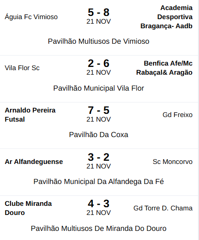Open Academia Desportiva Bragança- Aadb team
Screen dimensions: 199x240
(x=167, y=17)
